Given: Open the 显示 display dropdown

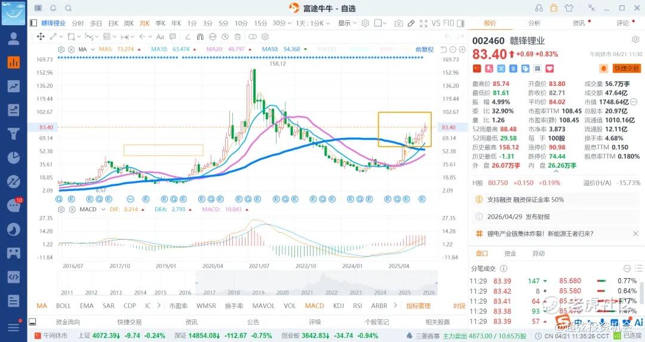Looking at the screenshot, I should coord(347,23).
